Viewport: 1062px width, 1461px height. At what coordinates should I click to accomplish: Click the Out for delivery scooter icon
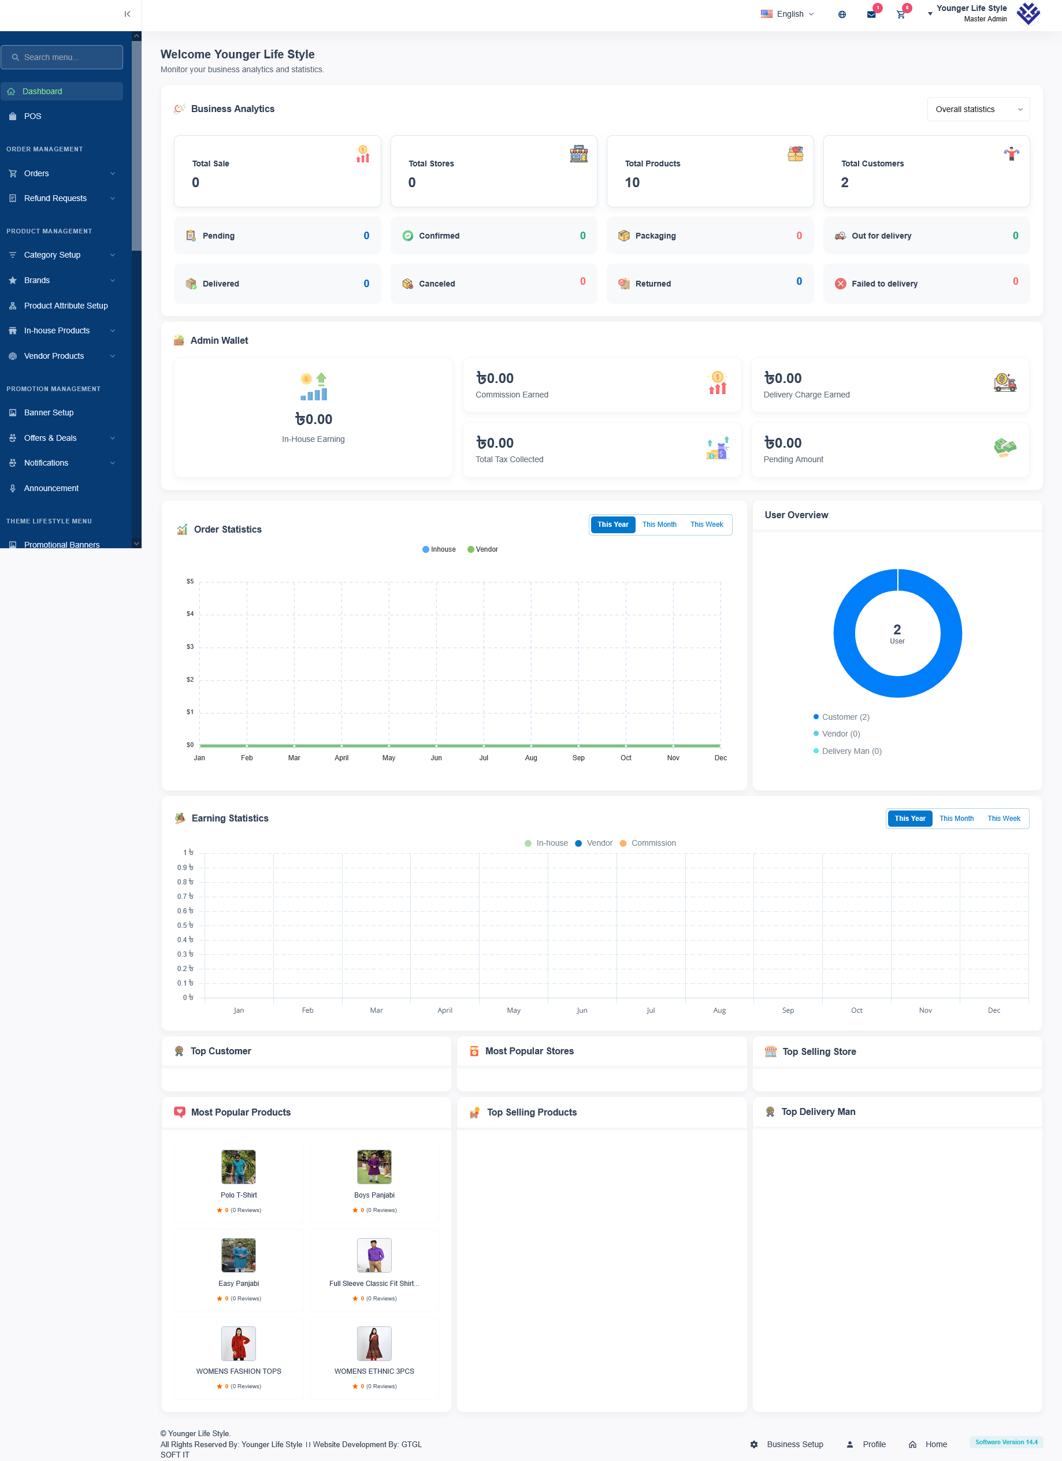tap(840, 236)
